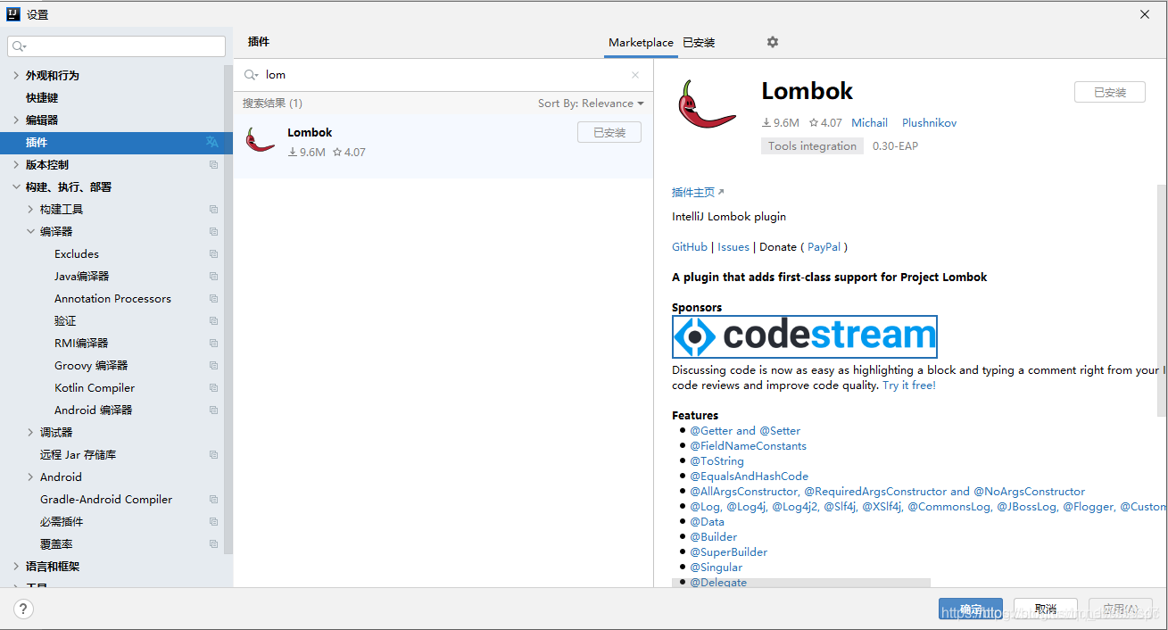Click the 取消 button
Viewport: 1168px width, 630px height.
pyautogui.click(x=1045, y=609)
